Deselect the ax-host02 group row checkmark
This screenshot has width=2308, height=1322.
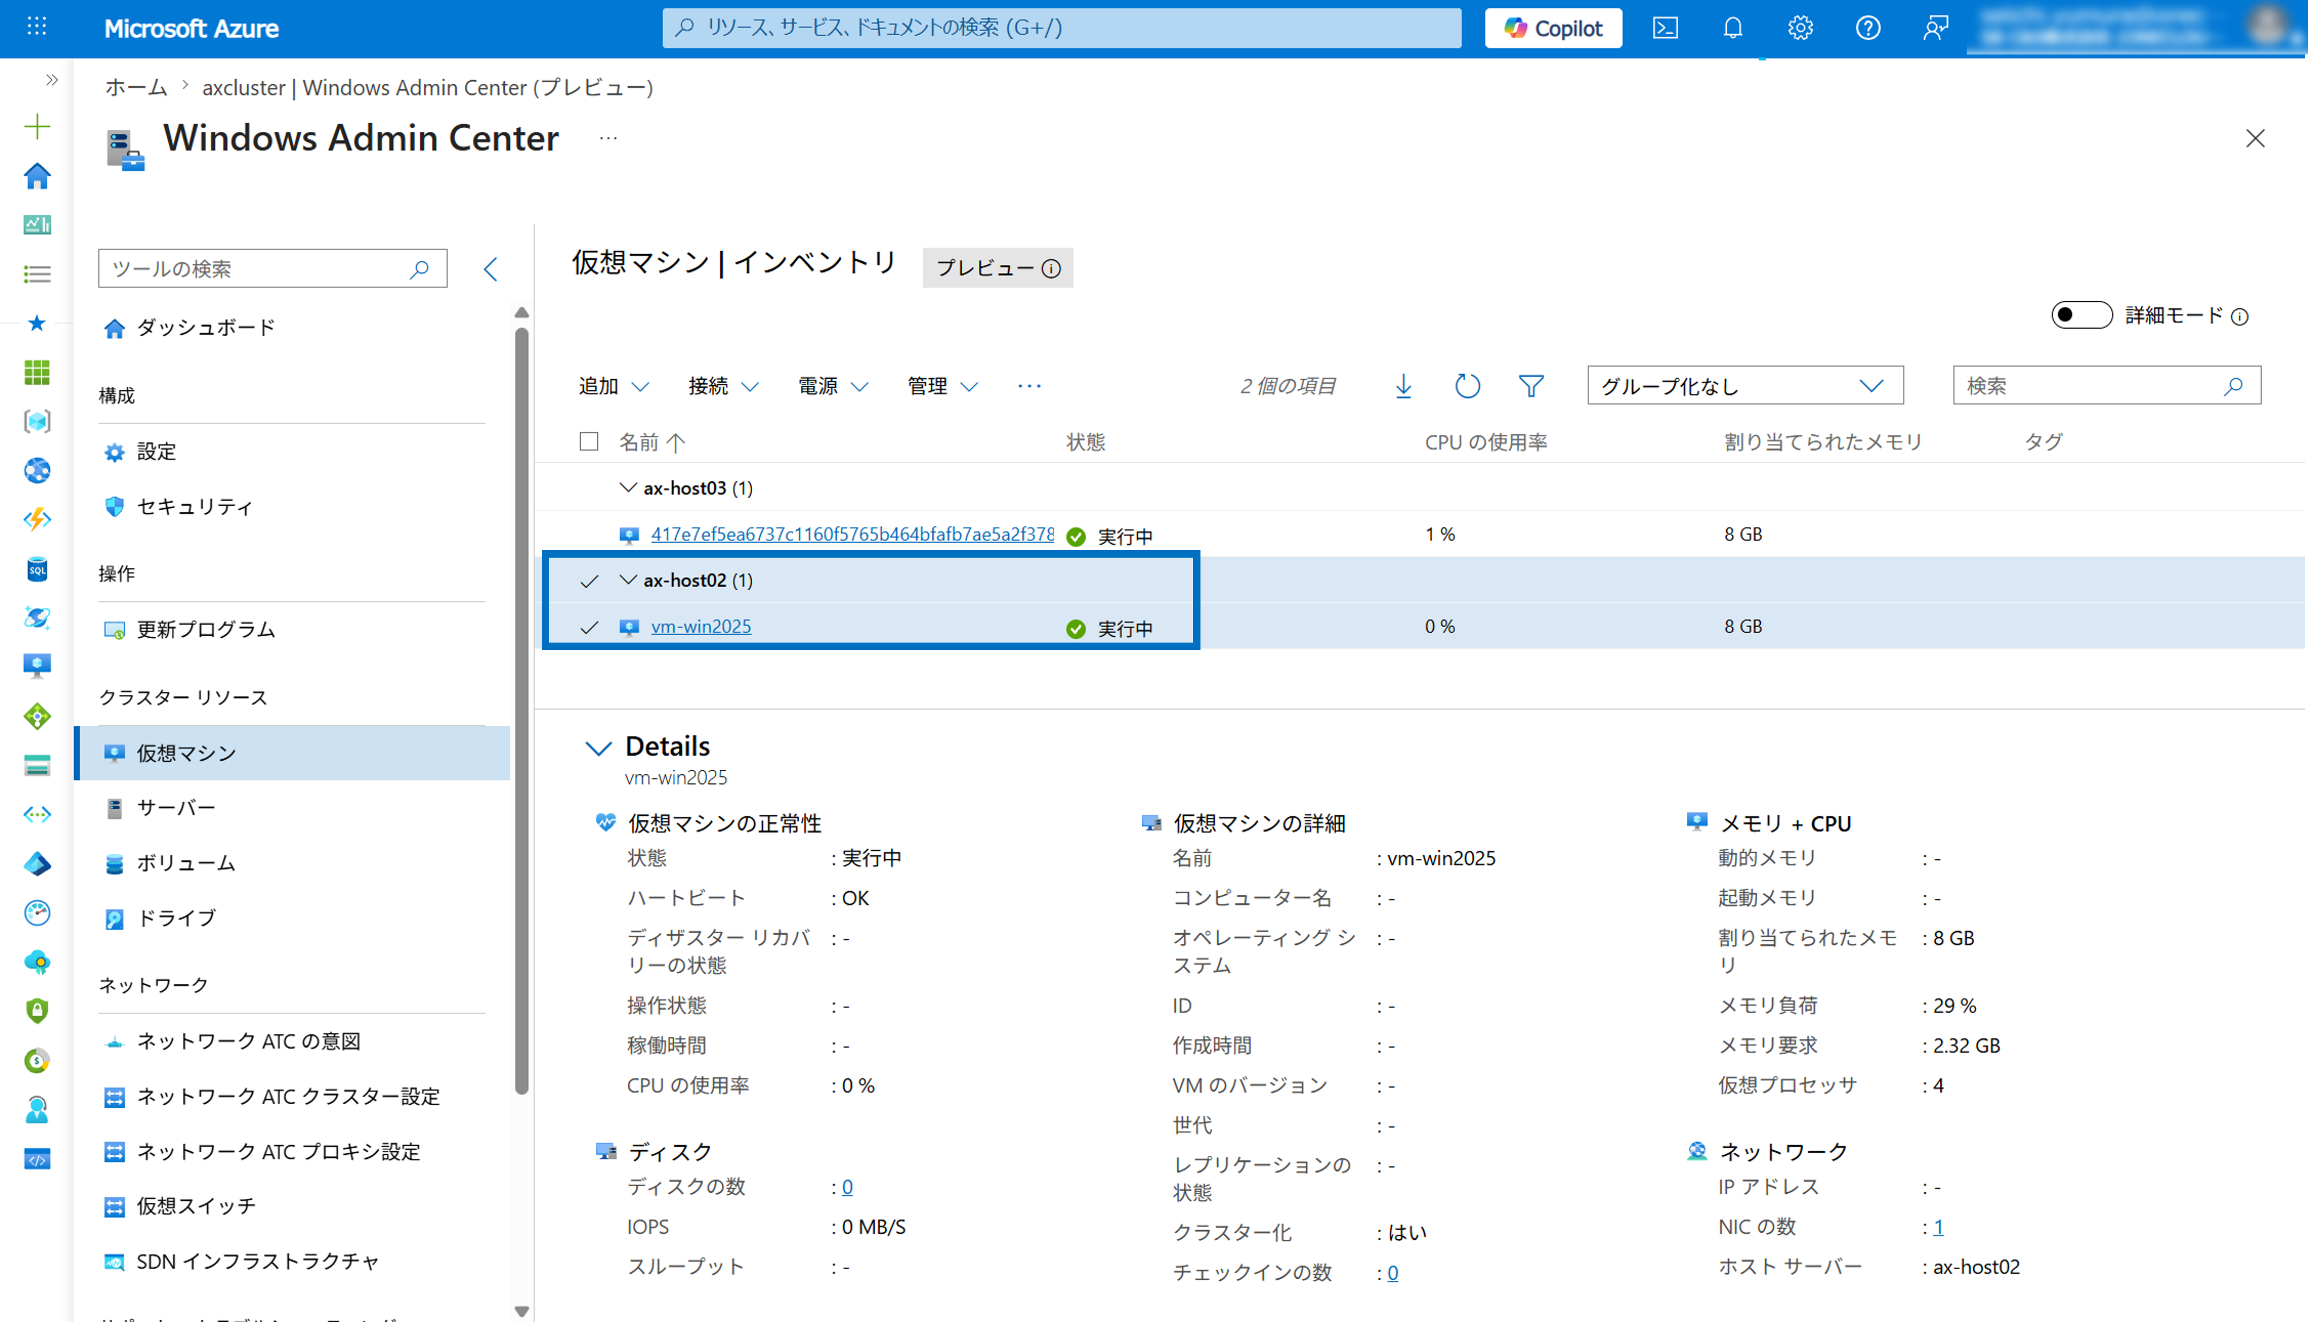pyautogui.click(x=589, y=581)
